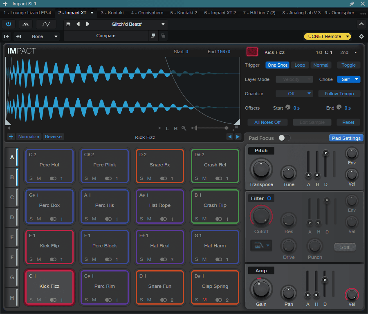Click the zoom magnifier icon under waveform
The height and width of the screenshot is (314, 368).
click(184, 128)
